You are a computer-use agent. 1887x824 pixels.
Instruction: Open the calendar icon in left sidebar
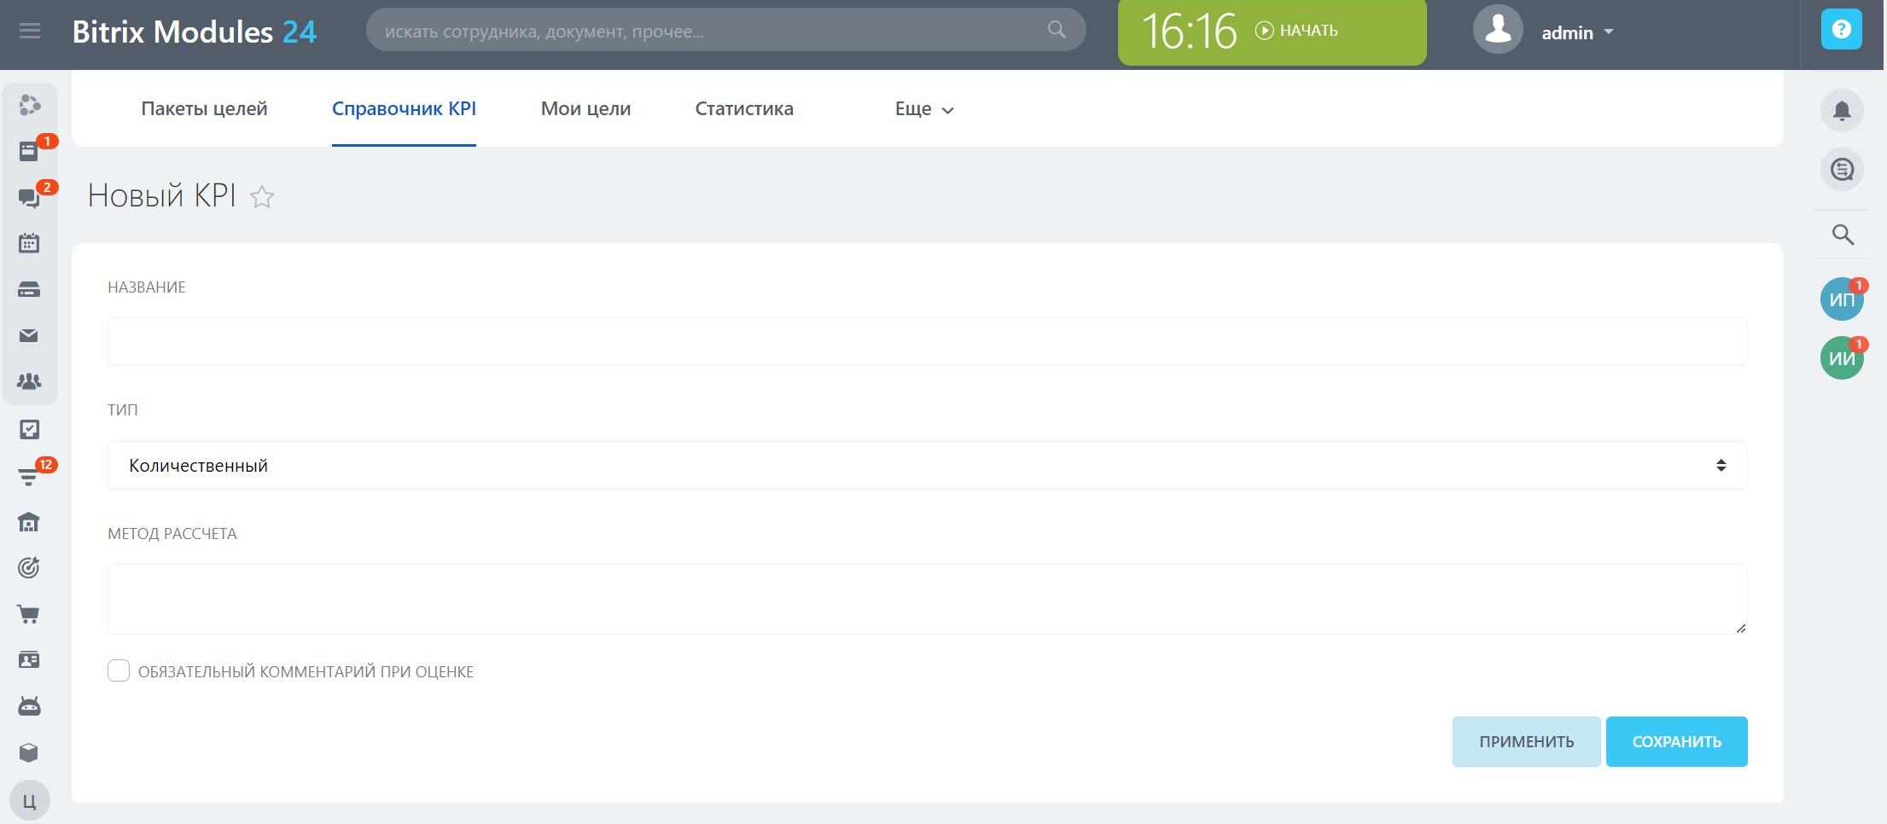click(29, 243)
